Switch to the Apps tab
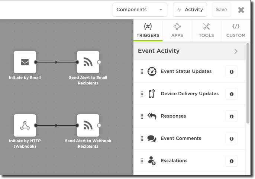Viewport: 255px width, 179px height. coord(177,30)
